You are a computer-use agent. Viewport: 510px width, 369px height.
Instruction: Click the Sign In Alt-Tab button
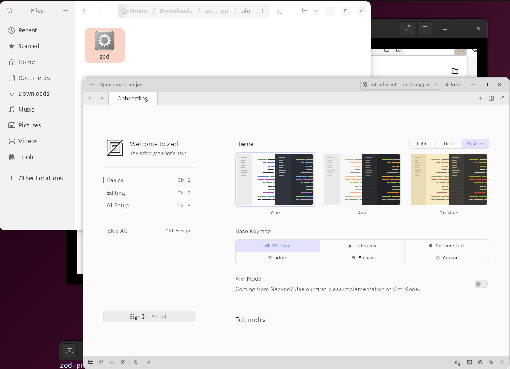tap(149, 317)
